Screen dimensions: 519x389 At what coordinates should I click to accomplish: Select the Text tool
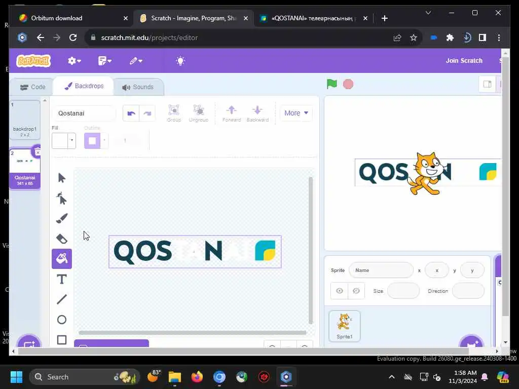[61, 279]
